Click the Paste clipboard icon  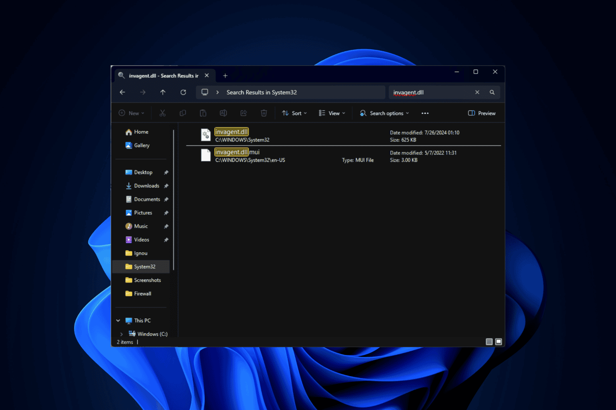tap(203, 113)
